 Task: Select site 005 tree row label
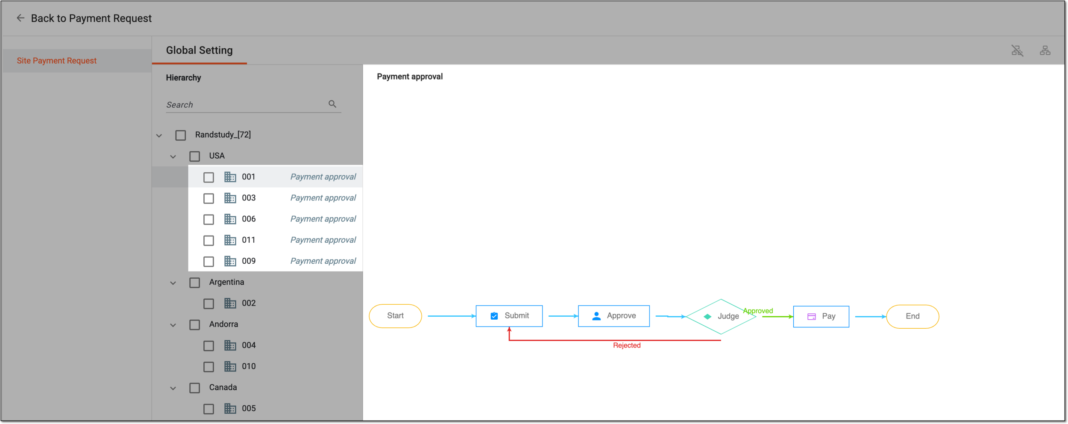click(249, 408)
